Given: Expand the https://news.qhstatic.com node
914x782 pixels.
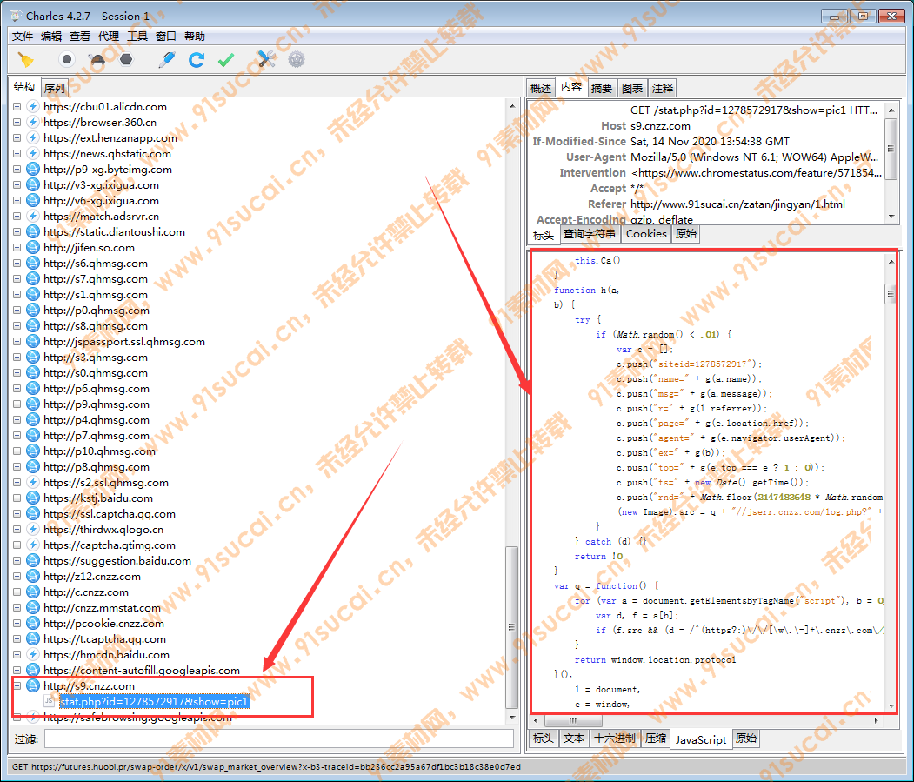Looking at the screenshot, I should coord(17,154).
